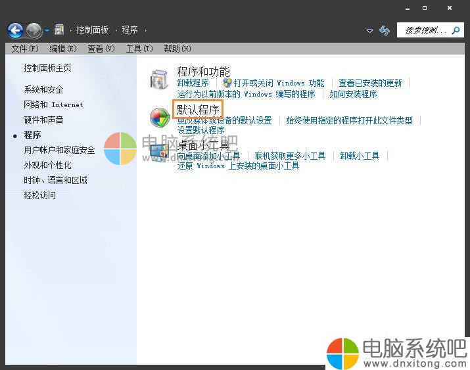Open the 桌面小工具 heading

pyautogui.click(x=203, y=145)
